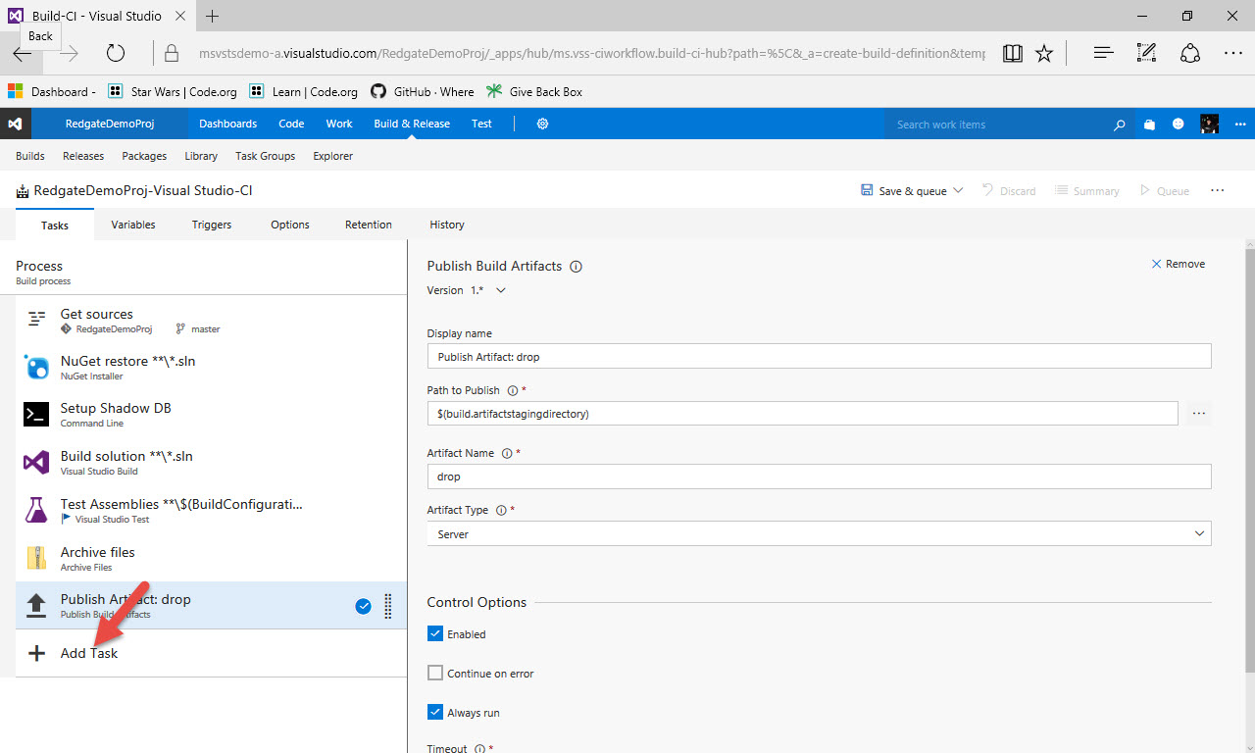Open the Code hub
1255x753 pixels.
click(291, 124)
